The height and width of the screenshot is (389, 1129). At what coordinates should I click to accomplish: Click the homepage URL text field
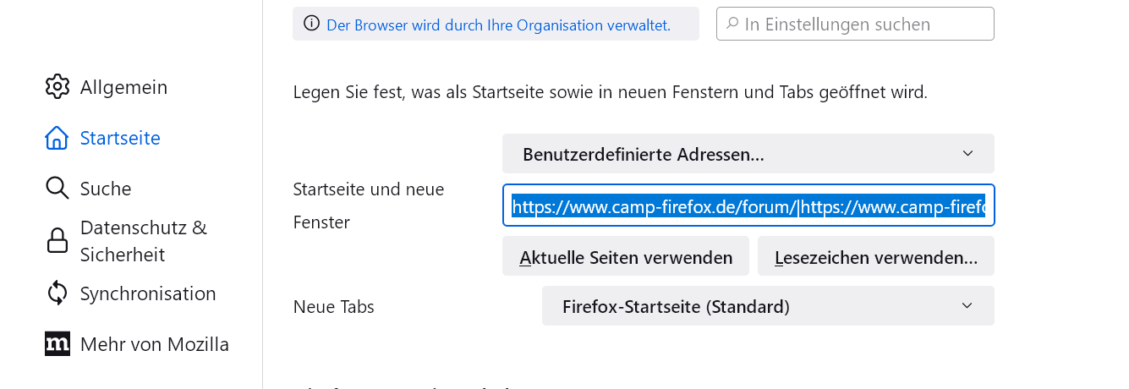pos(748,205)
